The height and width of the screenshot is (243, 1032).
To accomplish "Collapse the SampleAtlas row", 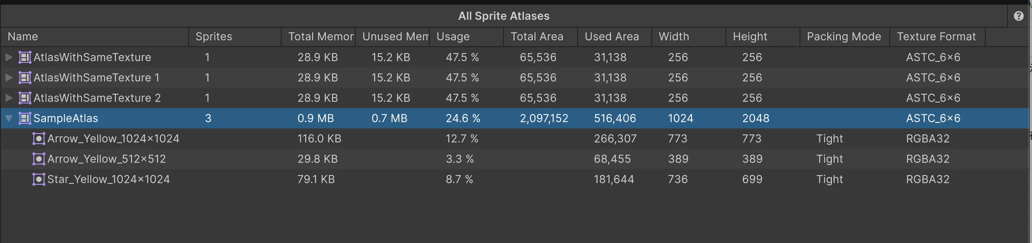I will [9, 118].
